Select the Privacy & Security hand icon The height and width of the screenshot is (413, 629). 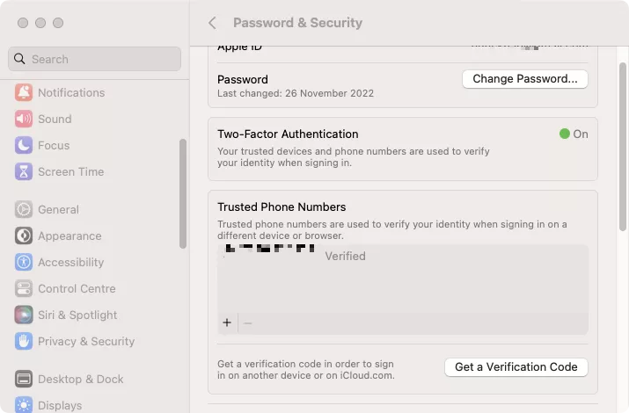24,341
